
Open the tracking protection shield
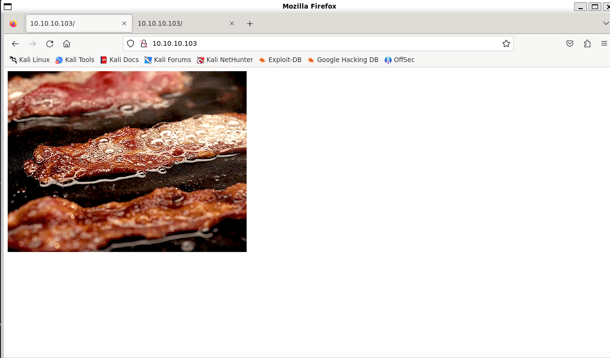click(x=131, y=43)
